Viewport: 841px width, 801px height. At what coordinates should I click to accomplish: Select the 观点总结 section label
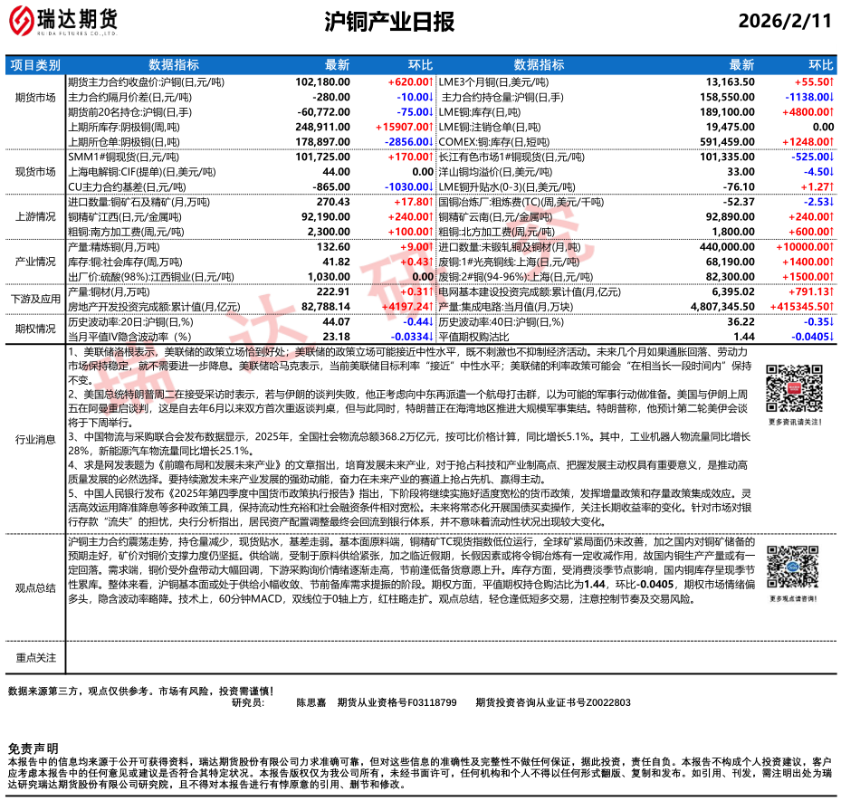click(35, 586)
